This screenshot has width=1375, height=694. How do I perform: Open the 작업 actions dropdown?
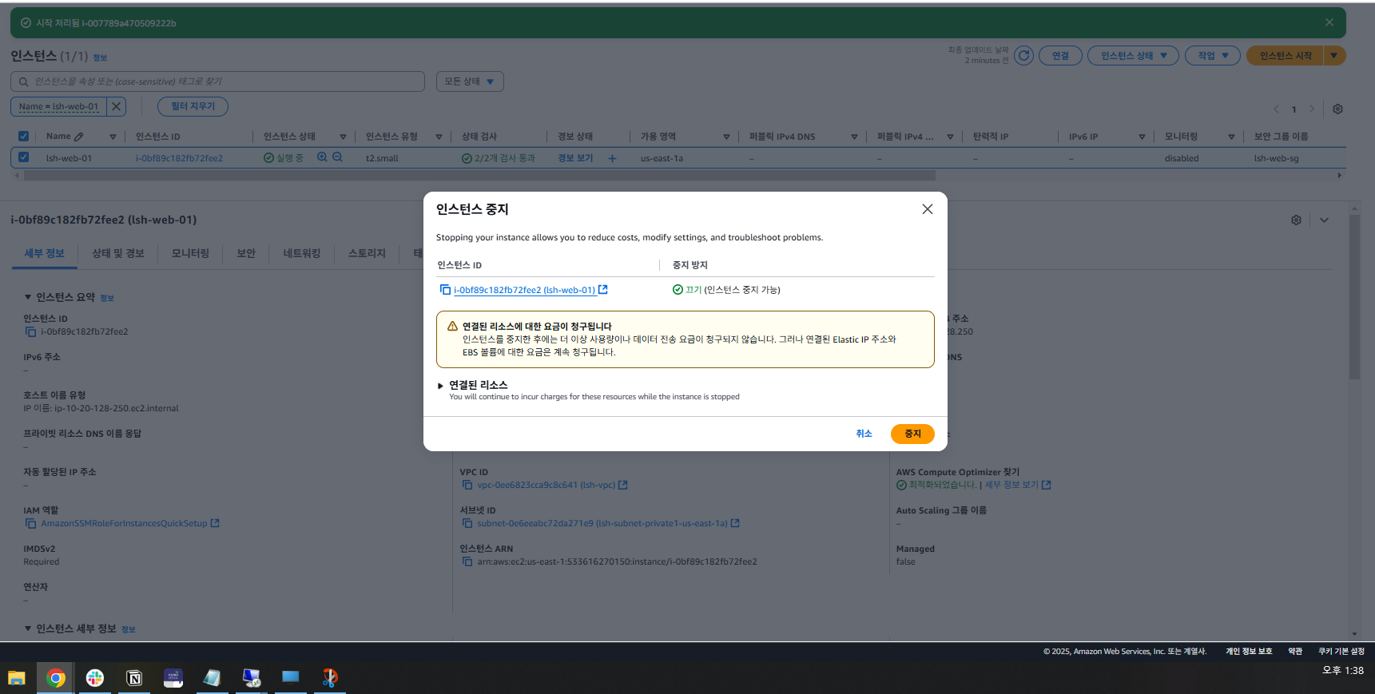coord(1212,56)
